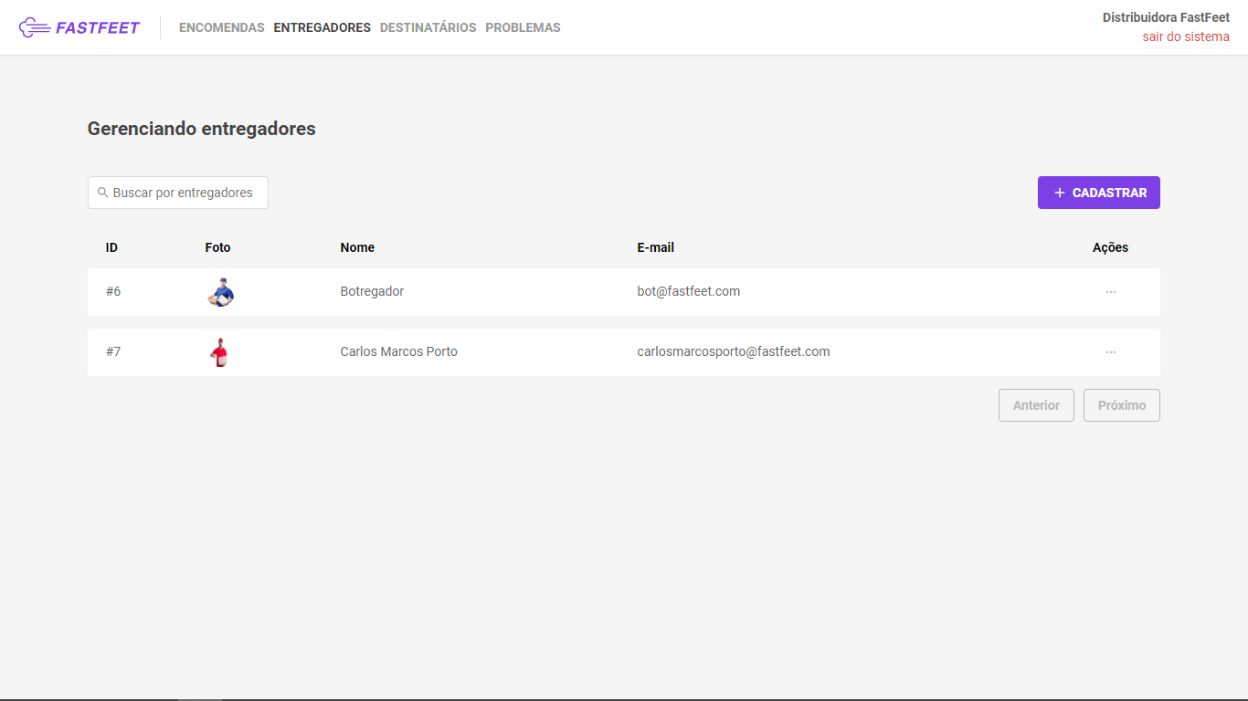The image size is (1248, 701).
Task: Open actions menu for Botregador
Action: coord(1111,292)
